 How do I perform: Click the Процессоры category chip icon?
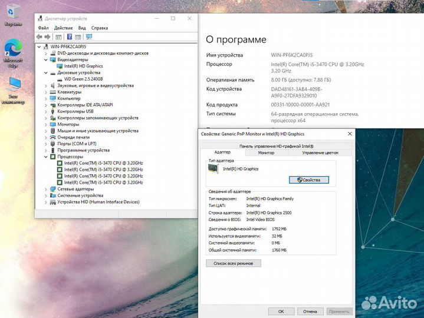point(52,157)
